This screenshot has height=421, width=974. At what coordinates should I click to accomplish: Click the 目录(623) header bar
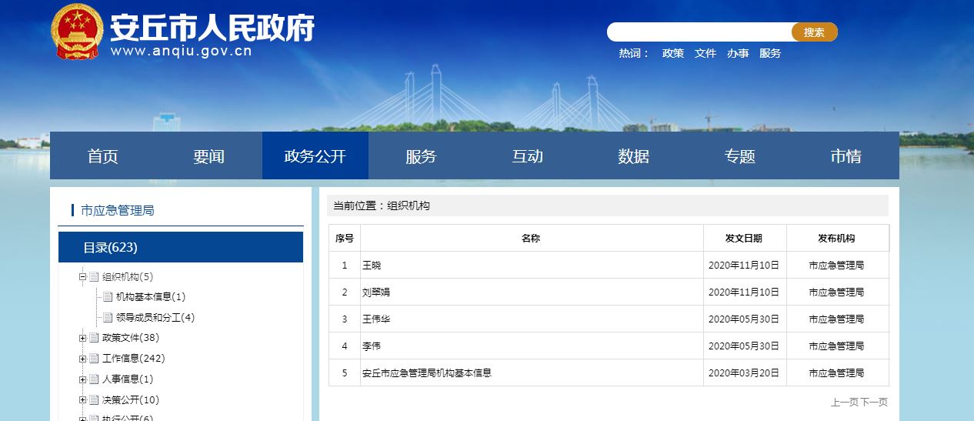[181, 247]
